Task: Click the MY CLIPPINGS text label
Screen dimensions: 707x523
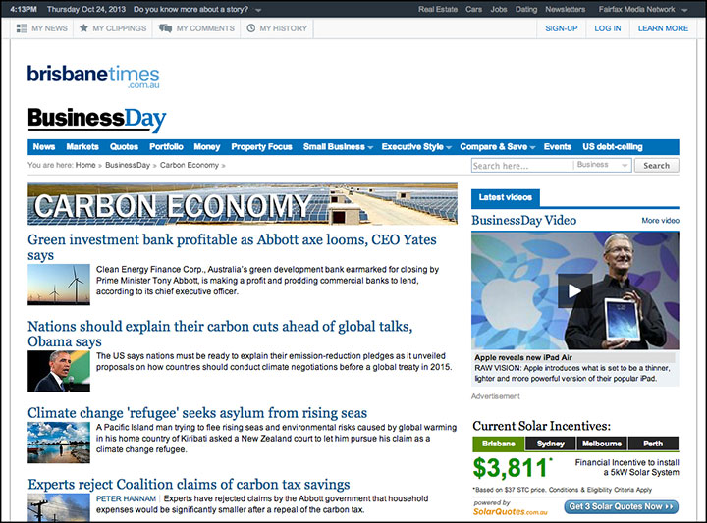Action: 120,28
